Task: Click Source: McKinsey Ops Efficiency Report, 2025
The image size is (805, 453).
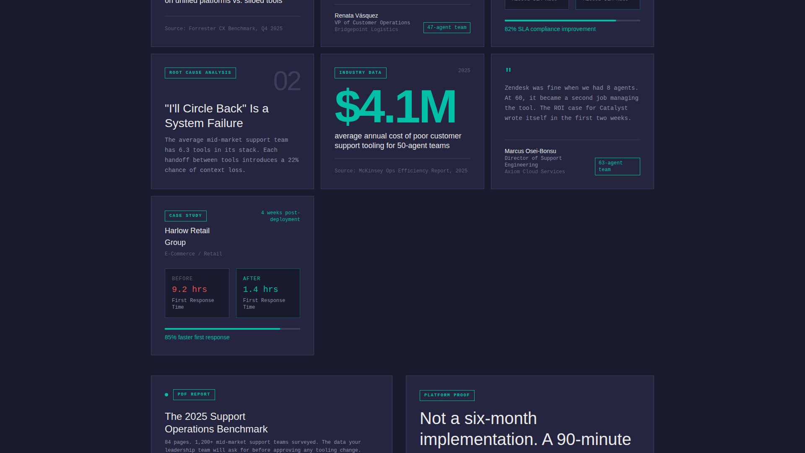Action: point(401,171)
